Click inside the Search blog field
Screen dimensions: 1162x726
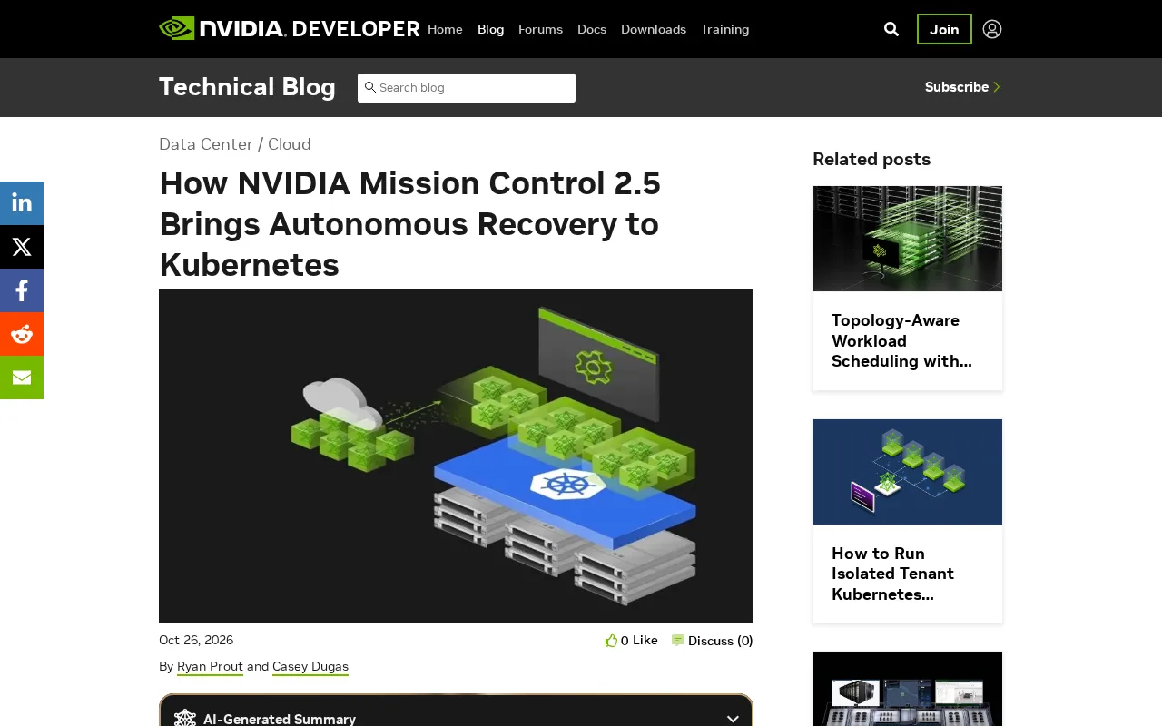pyautogui.click(x=467, y=88)
